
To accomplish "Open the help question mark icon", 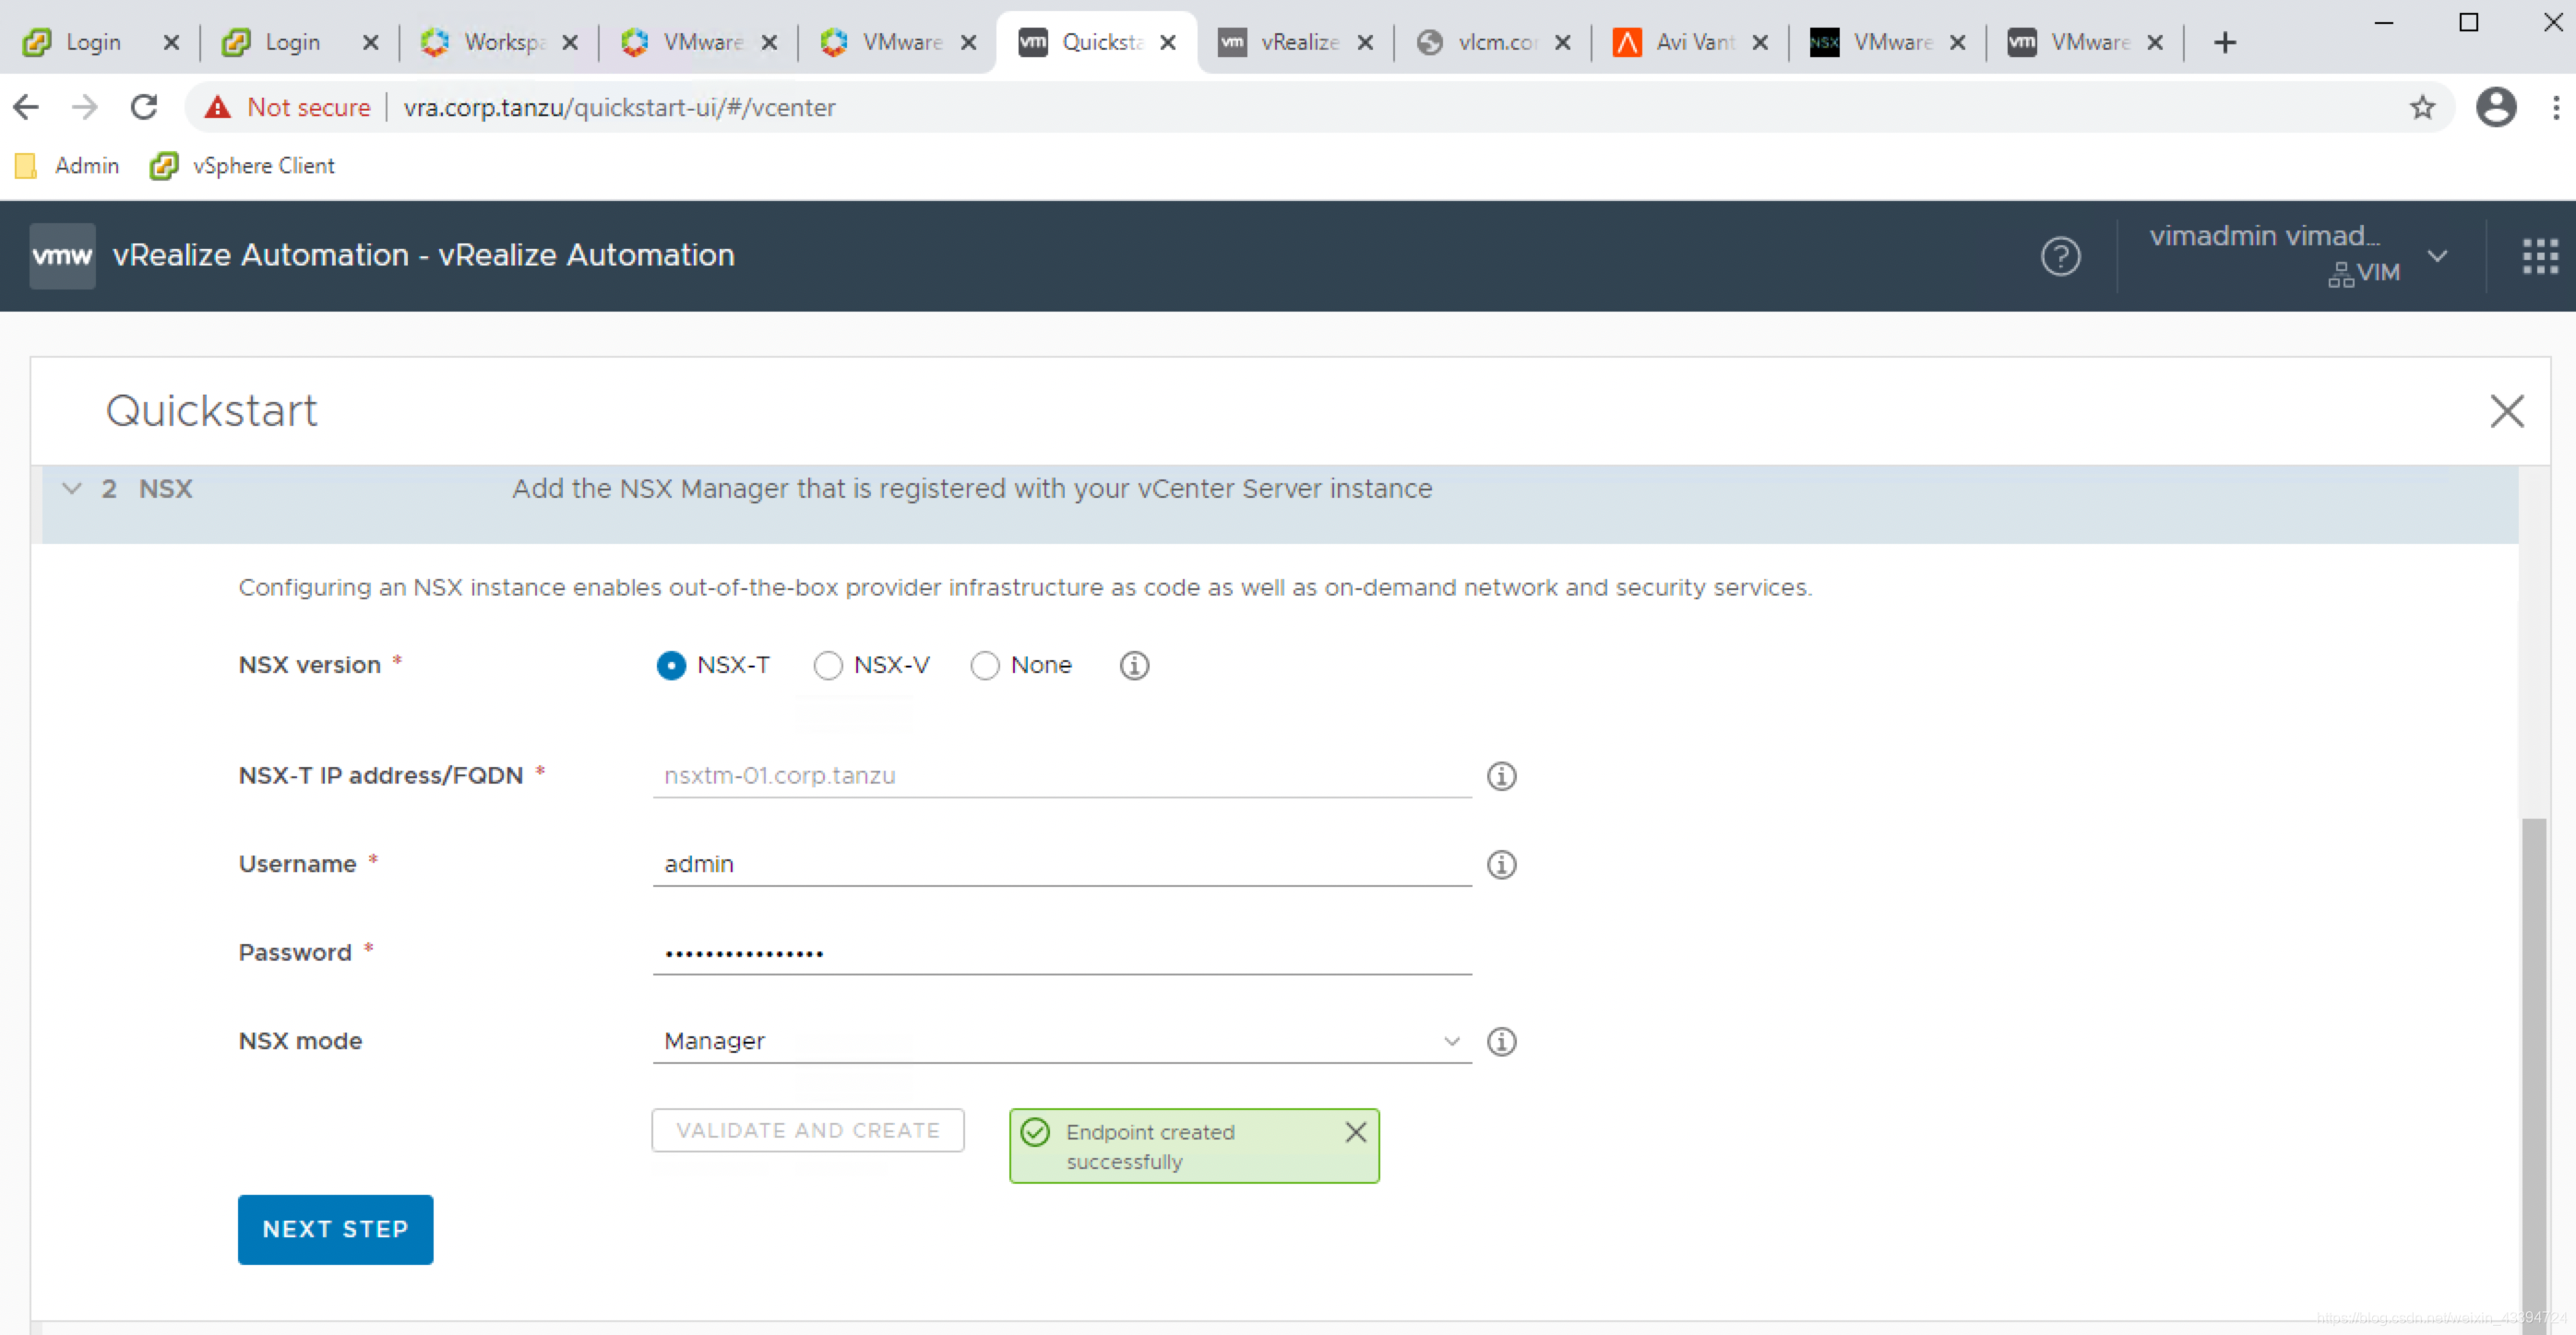I will coord(2059,255).
